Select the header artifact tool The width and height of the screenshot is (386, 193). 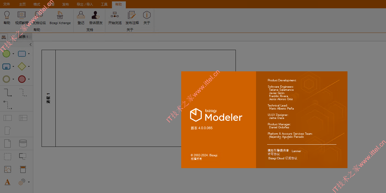coord(23,169)
